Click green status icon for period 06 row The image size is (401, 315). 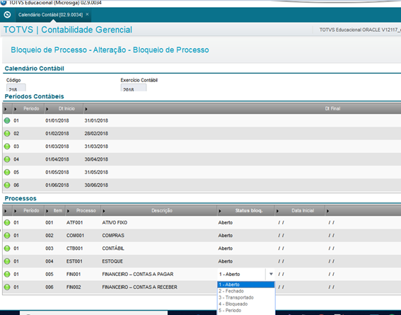coord(7,185)
